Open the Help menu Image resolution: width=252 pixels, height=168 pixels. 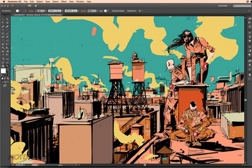[89, 2]
